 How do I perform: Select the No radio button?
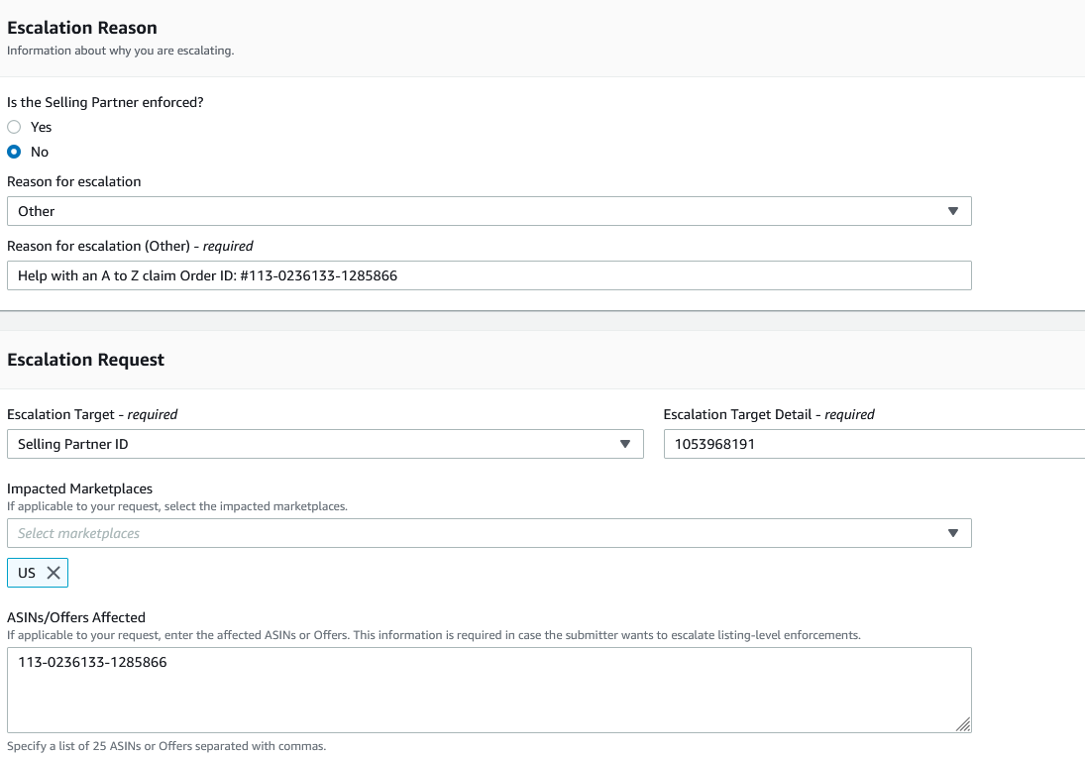[x=14, y=152]
